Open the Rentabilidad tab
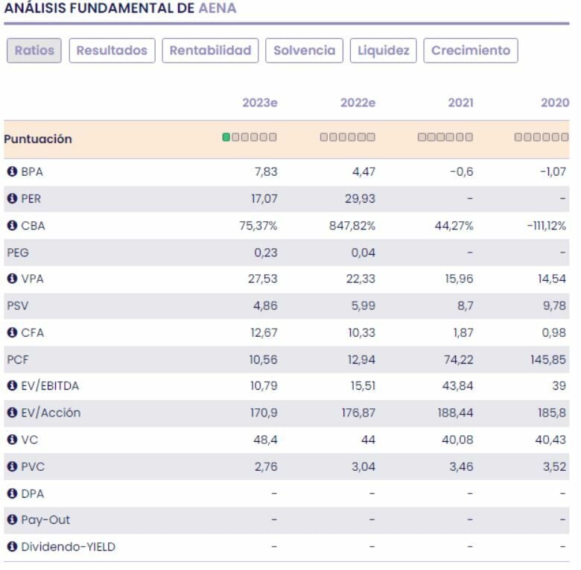 click(210, 51)
